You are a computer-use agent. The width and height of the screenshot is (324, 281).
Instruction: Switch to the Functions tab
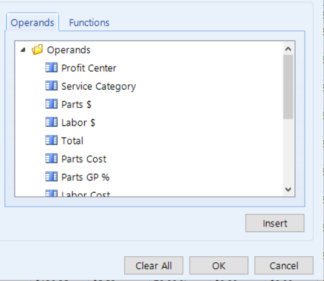tap(89, 22)
